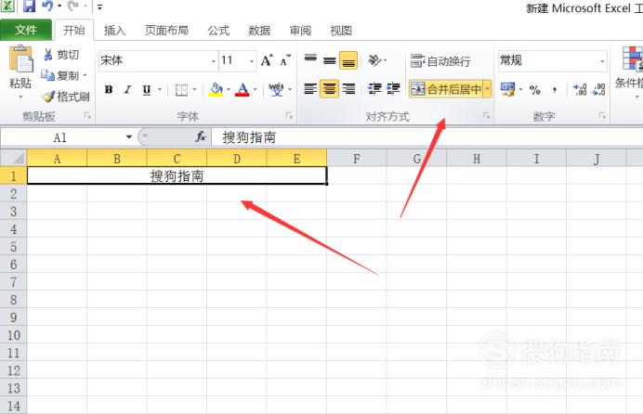This screenshot has height=414, width=643.
Task: Decrease font size with the small A icon
Action: tap(285, 60)
